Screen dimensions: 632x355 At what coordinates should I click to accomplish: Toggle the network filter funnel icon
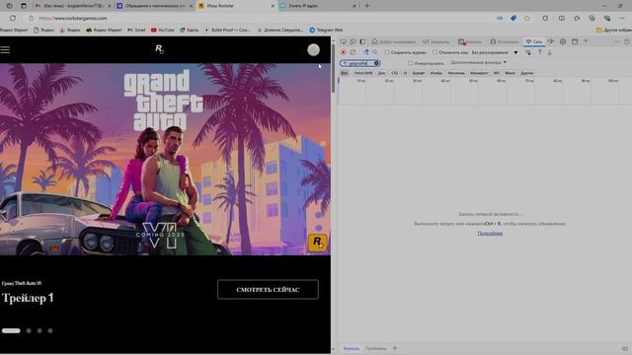366,52
